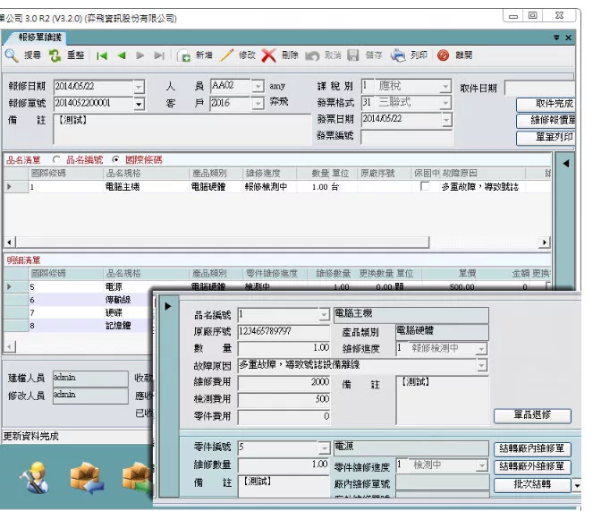The width and height of the screenshot is (601, 511).
Task: Click the pencil edit icon (修改)
Action: (227, 55)
